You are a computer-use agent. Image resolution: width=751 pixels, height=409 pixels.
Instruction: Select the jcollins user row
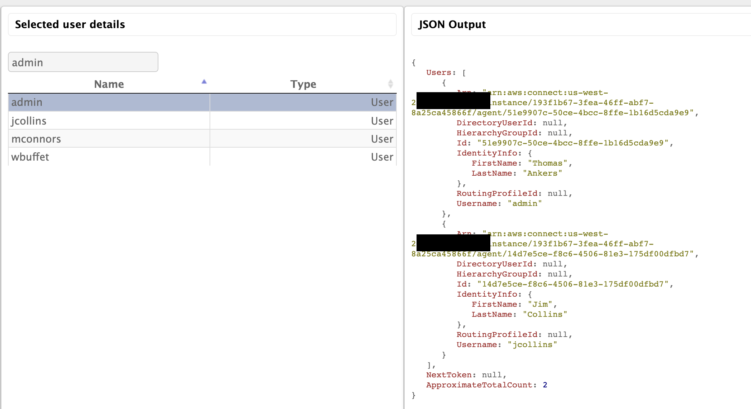(x=29, y=121)
